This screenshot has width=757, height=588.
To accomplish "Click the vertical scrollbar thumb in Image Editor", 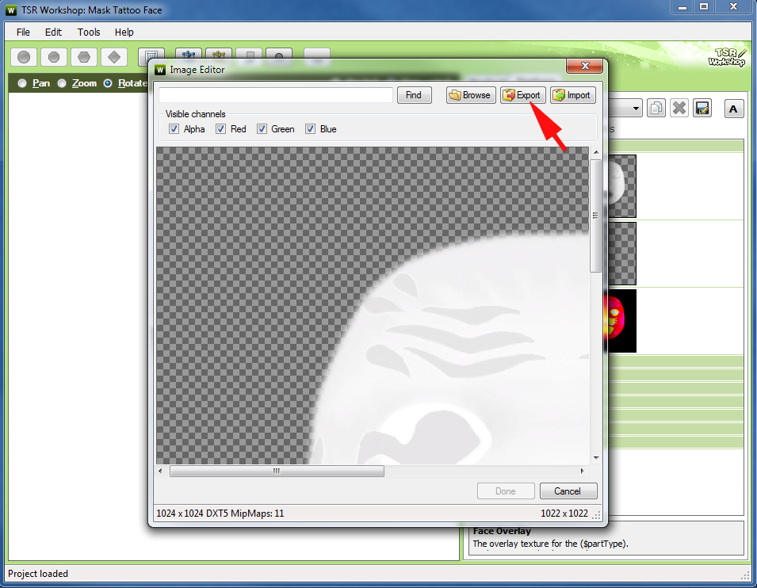I will point(596,216).
